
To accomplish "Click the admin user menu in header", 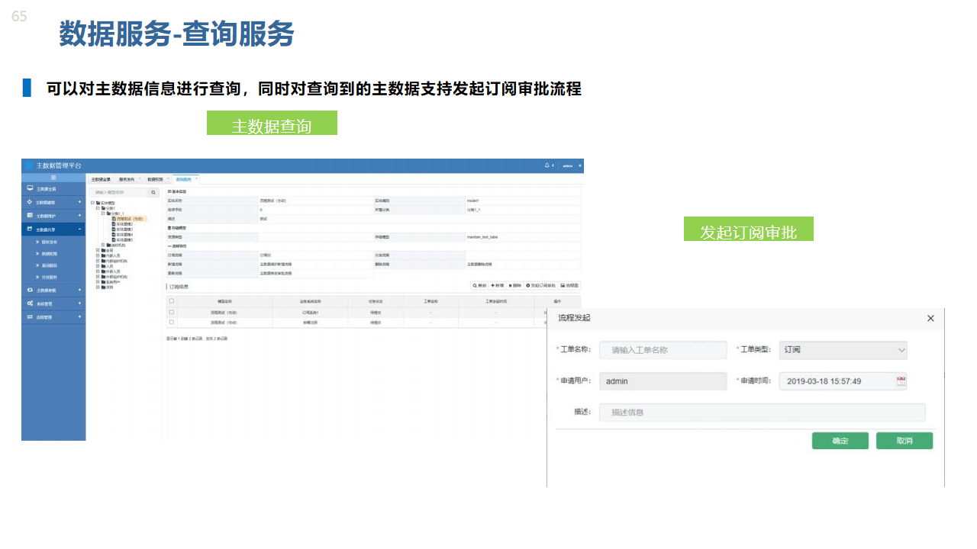I will click(568, 165).
